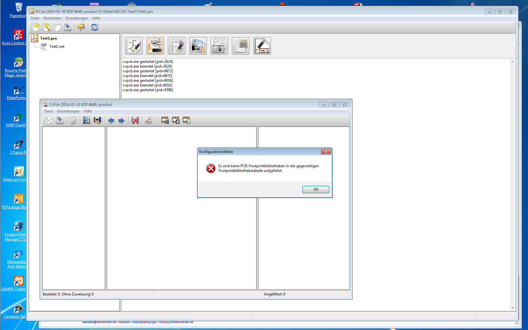View selected footprint in CvPcb
Screen dimensions: 528x330
(87, 120)
